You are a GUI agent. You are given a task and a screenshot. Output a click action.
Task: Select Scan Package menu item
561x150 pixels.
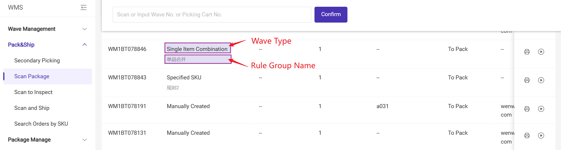(x=32, y=76)
